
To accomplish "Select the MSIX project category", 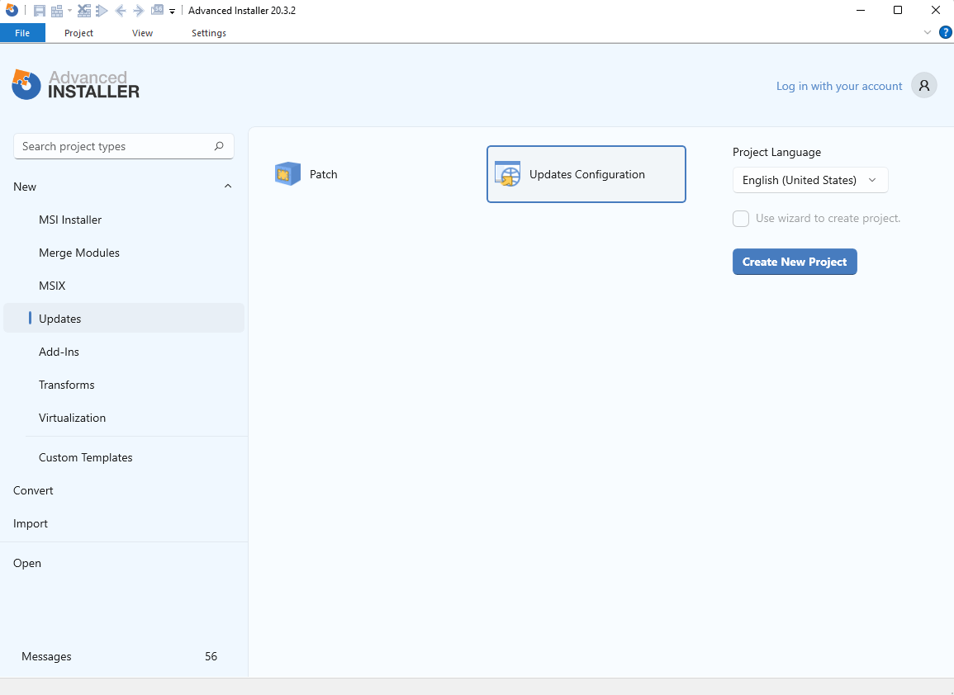I will coord(124,285).
